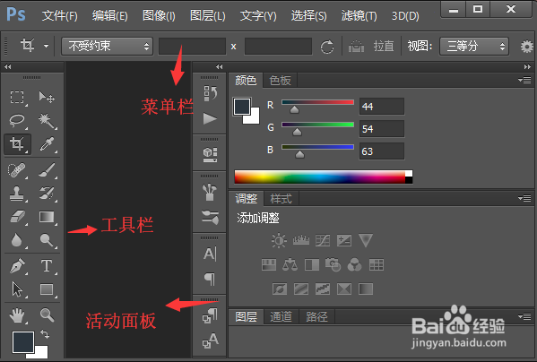Open the Brush Presets panel icon
Viewport: 537px width, 362px height.
(x=210, y=192)
